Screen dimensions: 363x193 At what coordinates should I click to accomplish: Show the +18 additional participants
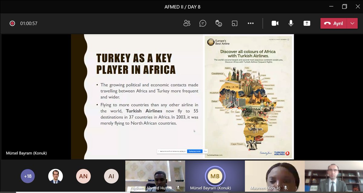pyautogui.click(x=28, y=176)
